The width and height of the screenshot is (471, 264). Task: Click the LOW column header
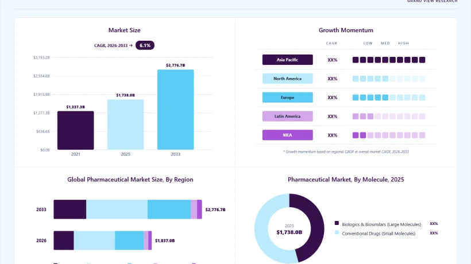click(x=368, y=43)
